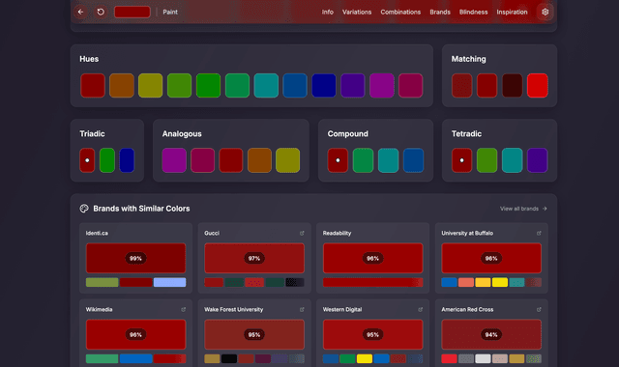
Task: Click the back arrow icon
Action: coord(81,12)
